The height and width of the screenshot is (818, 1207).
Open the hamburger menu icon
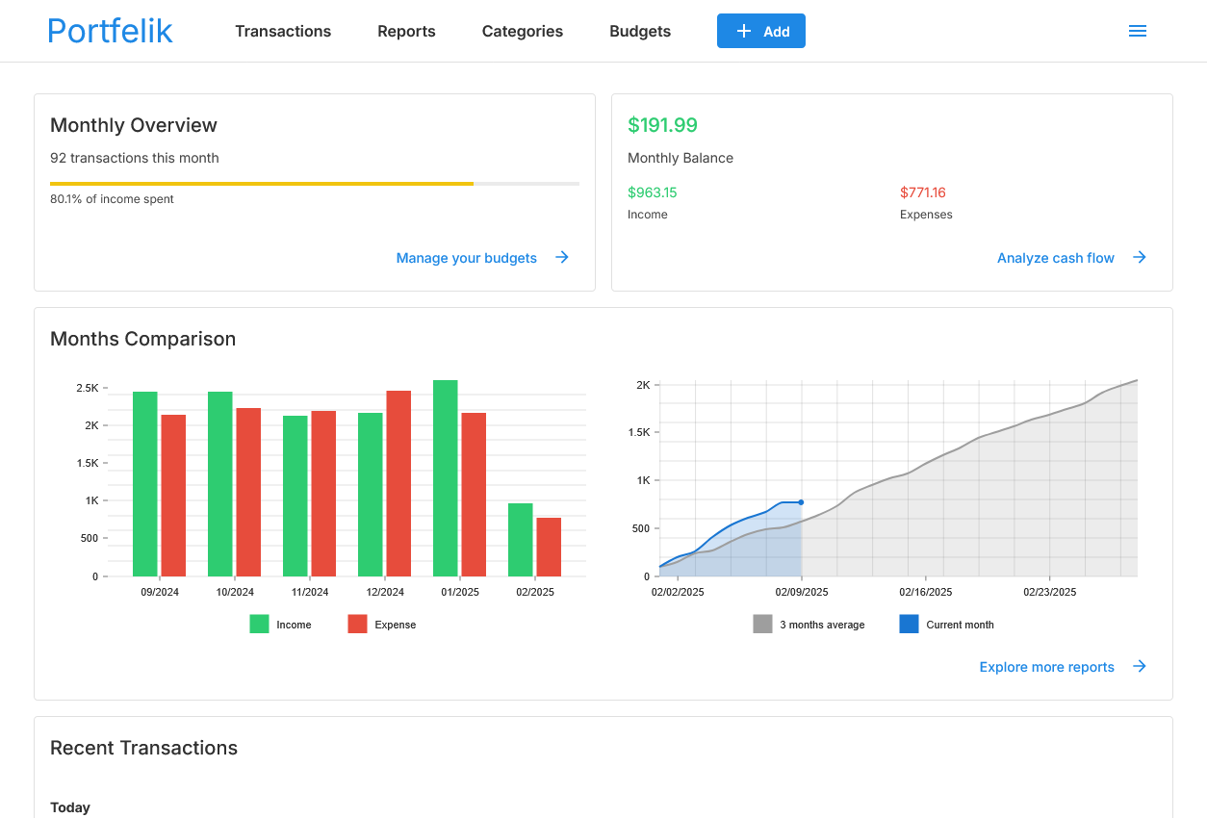point(1137,31)
